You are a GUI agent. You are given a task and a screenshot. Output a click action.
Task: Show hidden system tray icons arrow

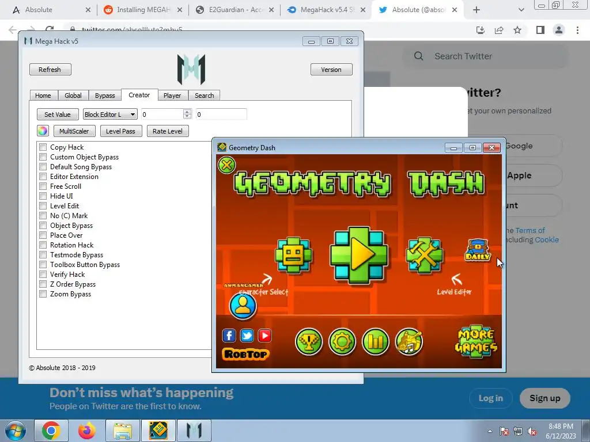490,431
